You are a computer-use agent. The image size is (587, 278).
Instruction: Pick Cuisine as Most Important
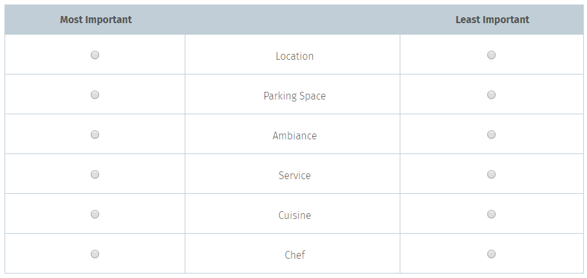point(95,214)
